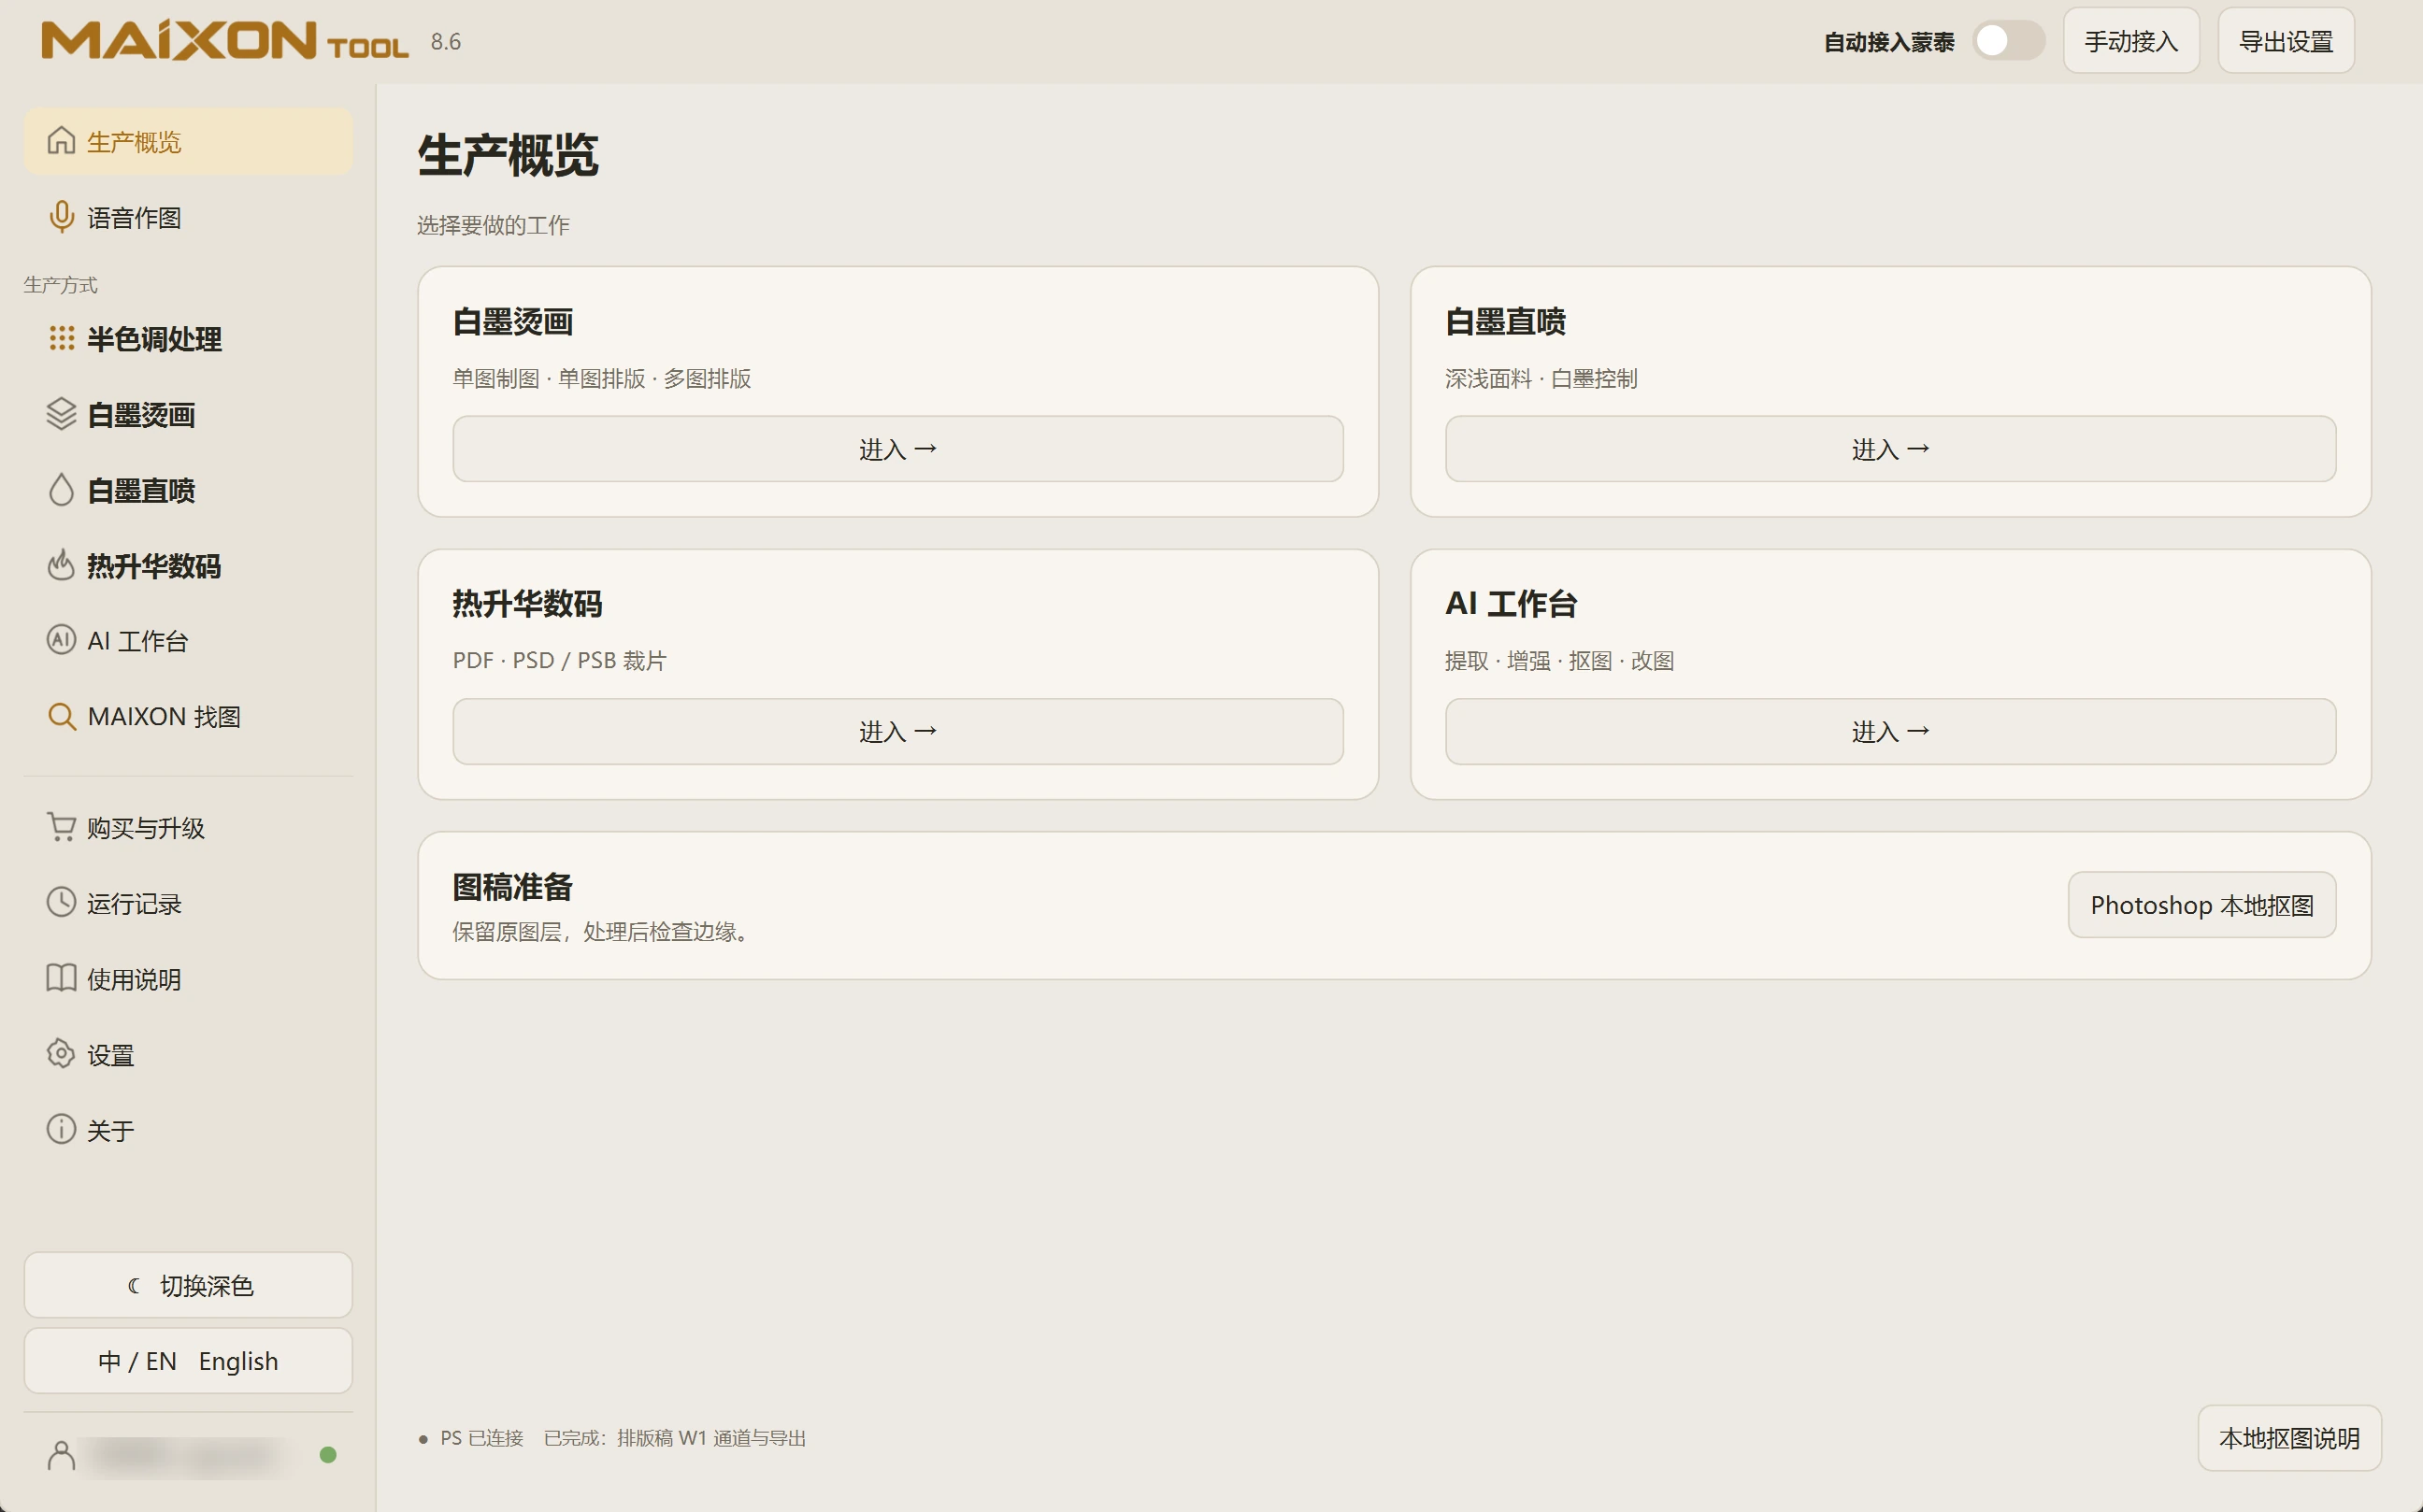Click the 导出设置 button
Viewport: 2423px width, 1512px height.
2285,41
